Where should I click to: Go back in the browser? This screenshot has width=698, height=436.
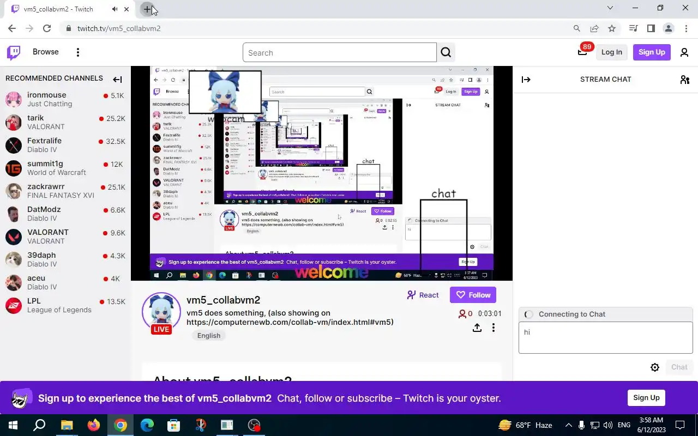click(x=12, y=28)
